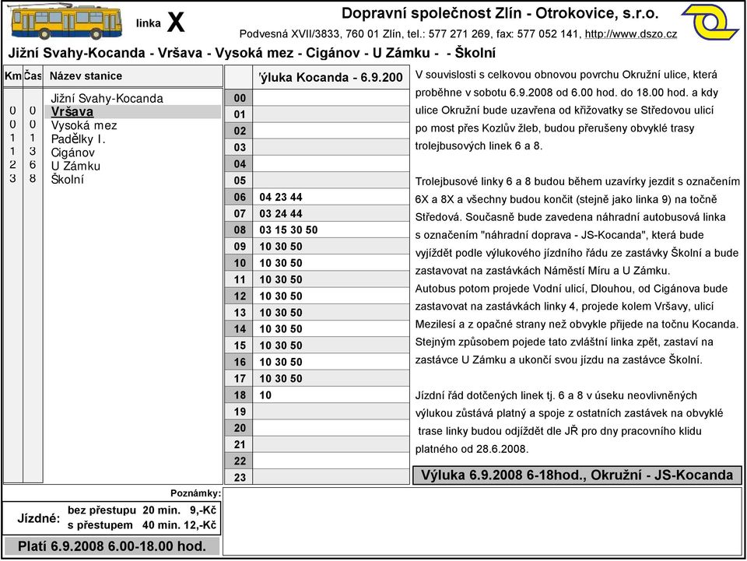Click the line 'trolejbusových linek 6 a 8.'
The height and width of the screenshot is (561, 747).
pyautogui.click(x=479, y=146)
